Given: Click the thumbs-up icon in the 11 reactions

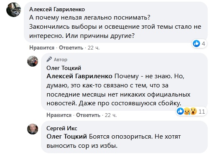Looking at the screenshot, I should pos(180,111).
